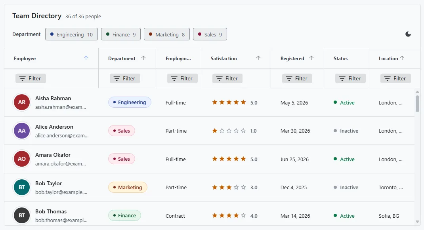
Task: Click the Sofia, BG location cell
Action: click(x=389, y=216)
